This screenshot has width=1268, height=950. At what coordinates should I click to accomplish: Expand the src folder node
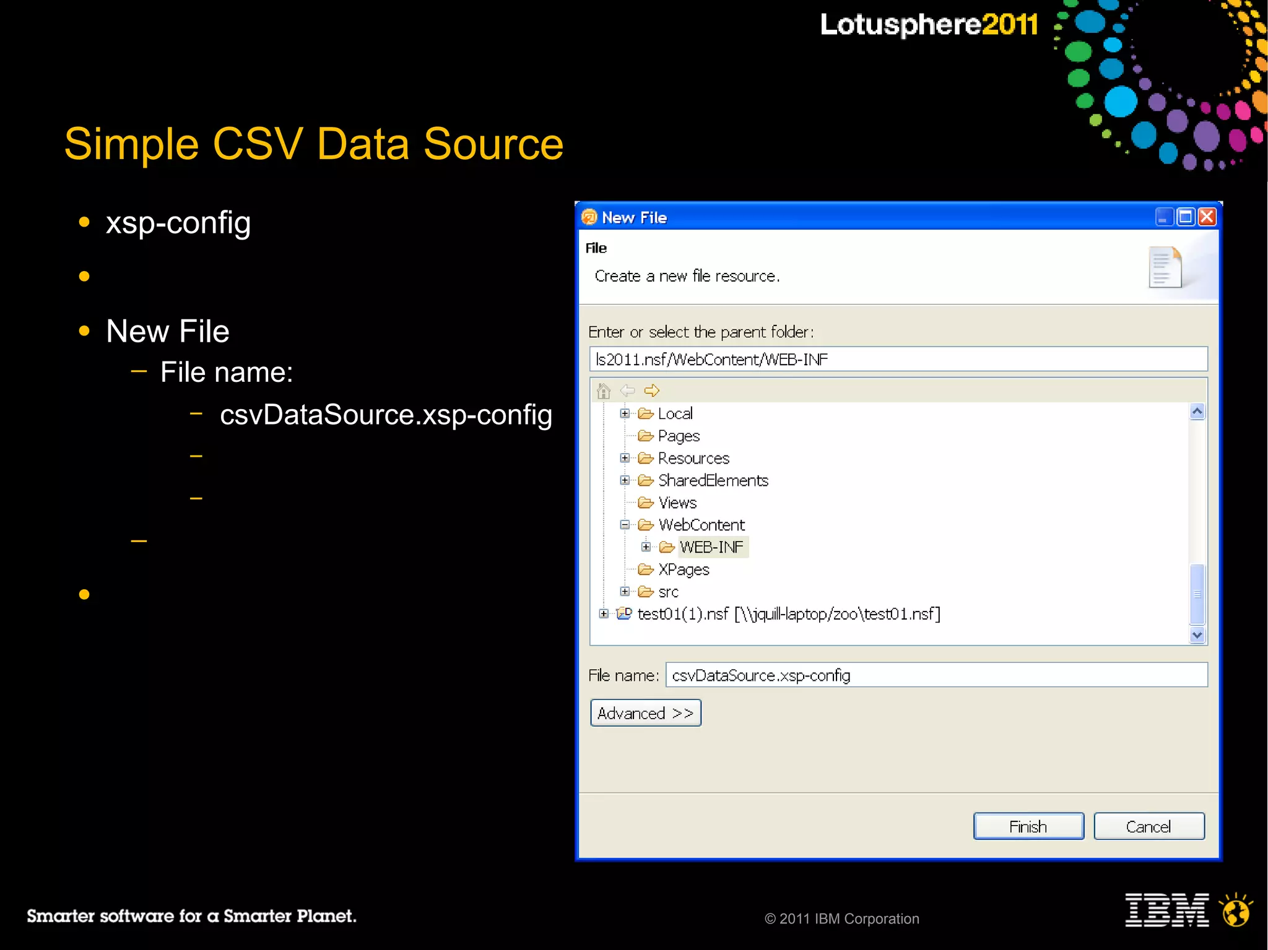[625, 592]
